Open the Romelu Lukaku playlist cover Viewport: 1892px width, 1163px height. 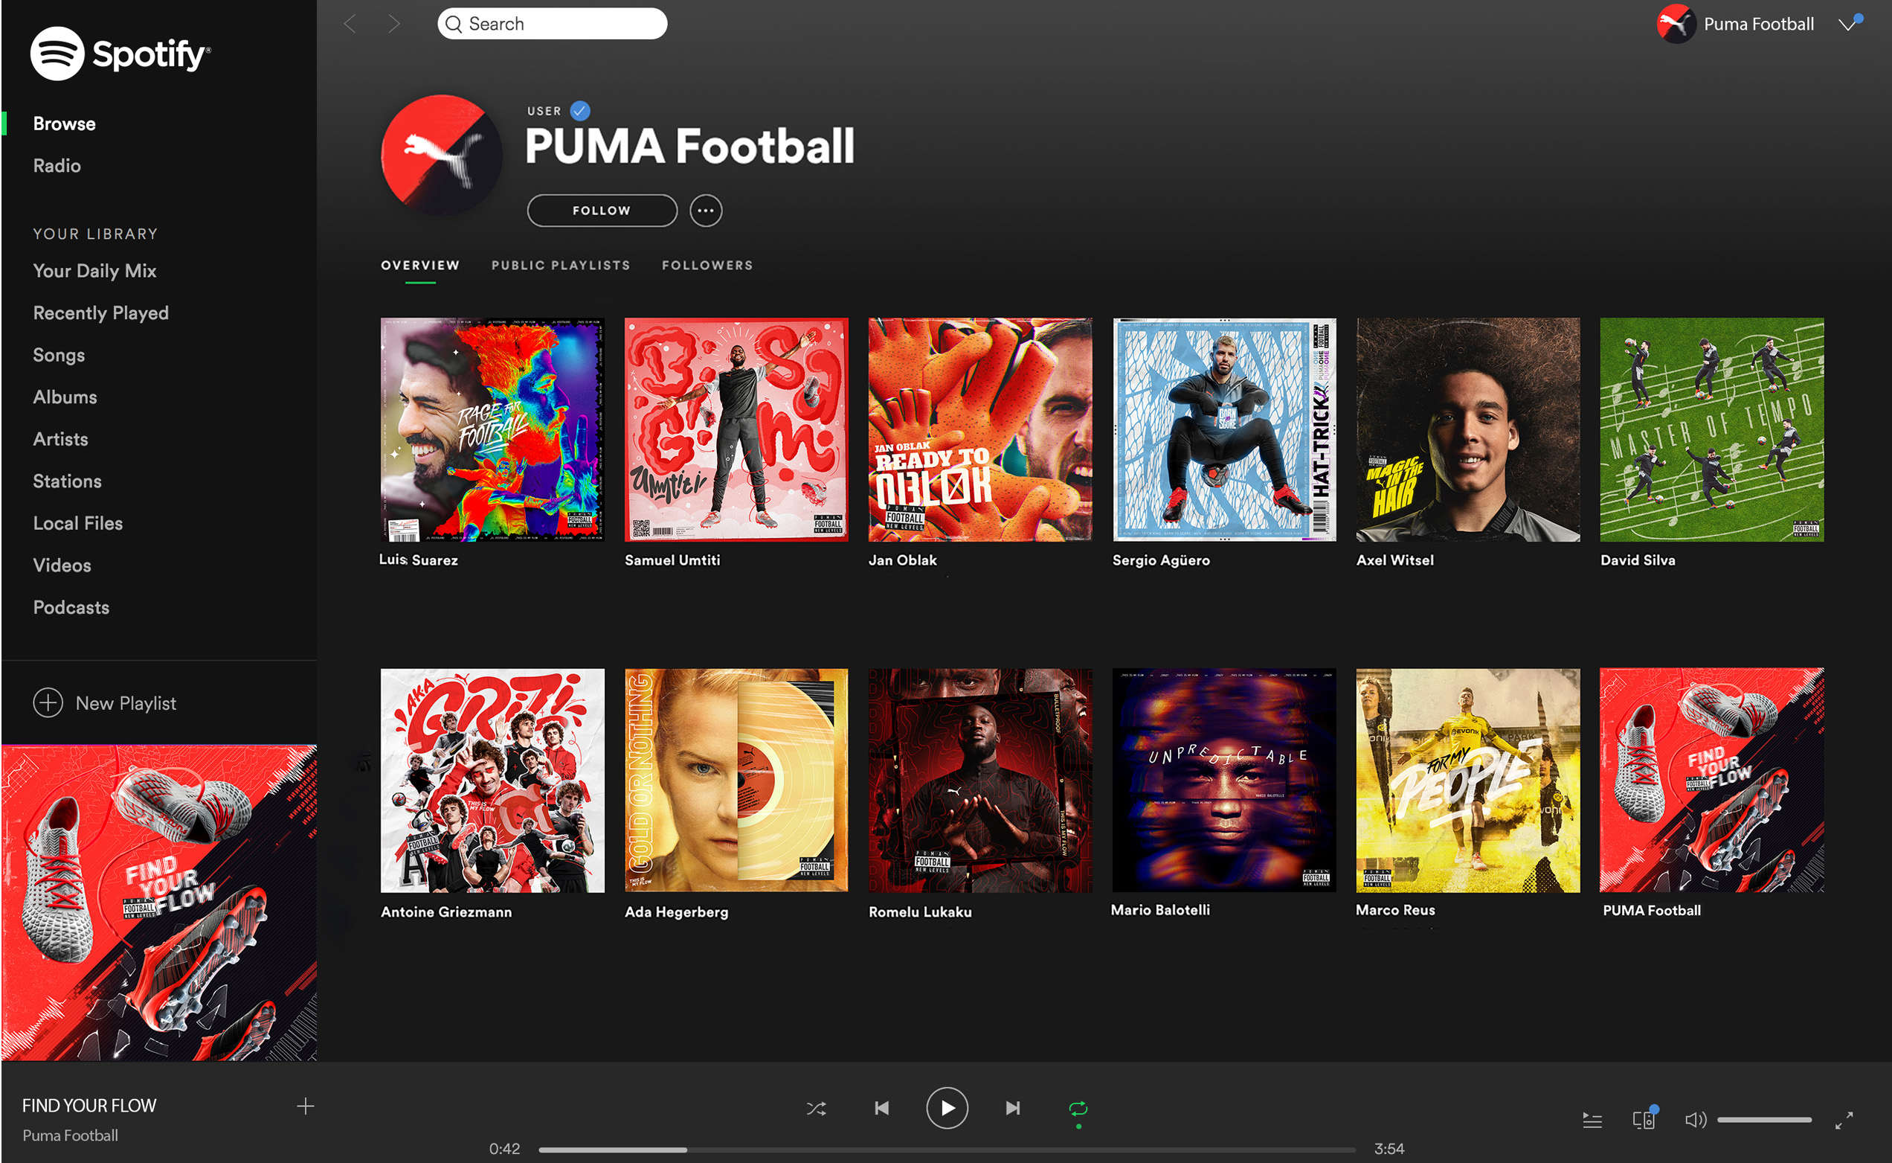979,780
